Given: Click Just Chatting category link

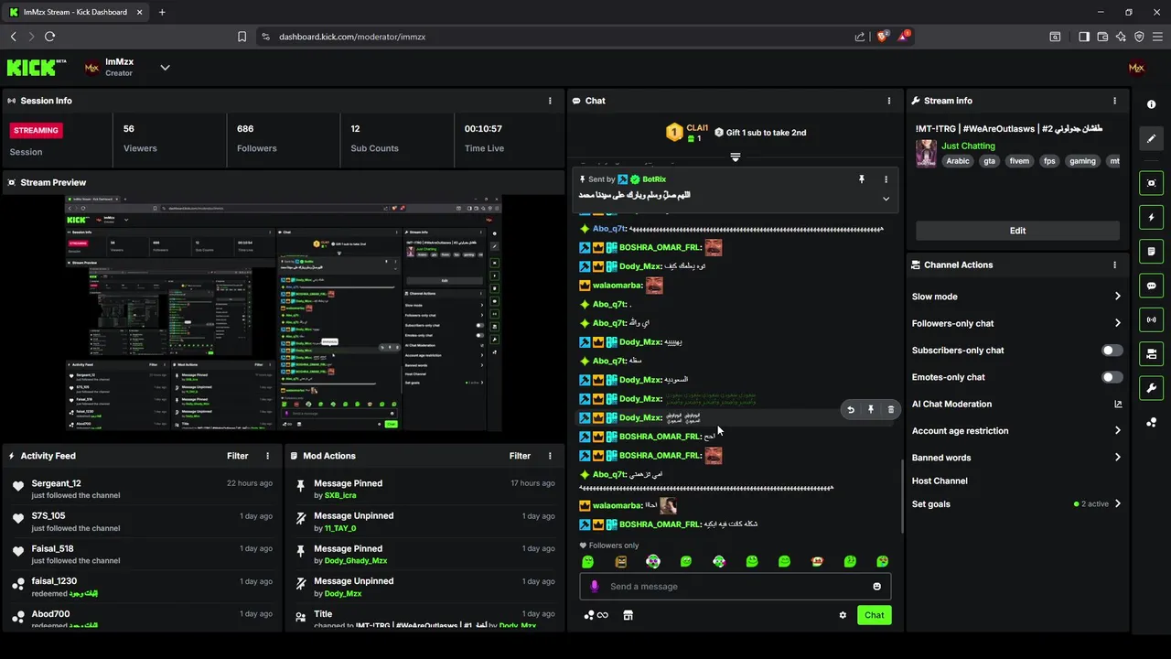Looking at the screenshot, I should pos(968,146).
